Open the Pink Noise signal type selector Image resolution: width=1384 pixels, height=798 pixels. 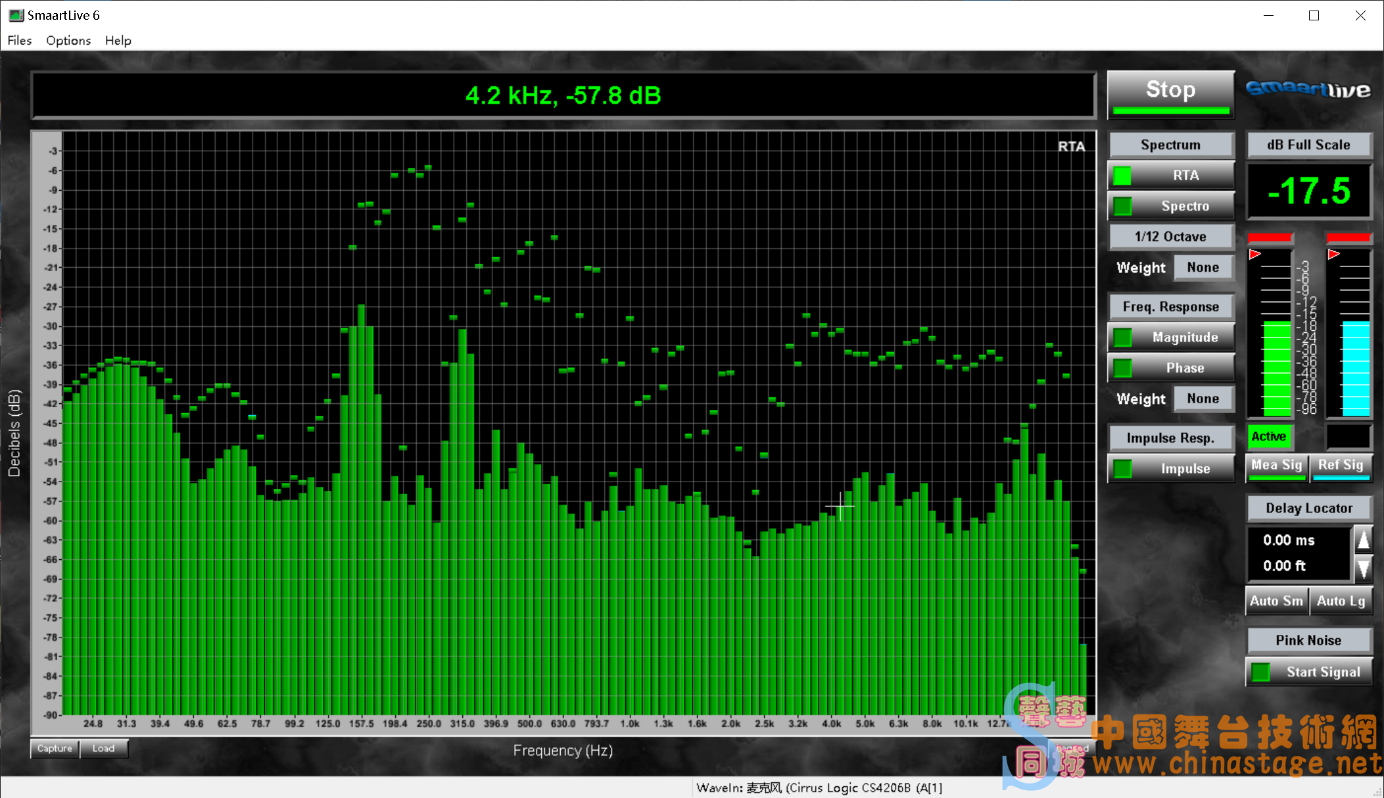(1308, 640)
